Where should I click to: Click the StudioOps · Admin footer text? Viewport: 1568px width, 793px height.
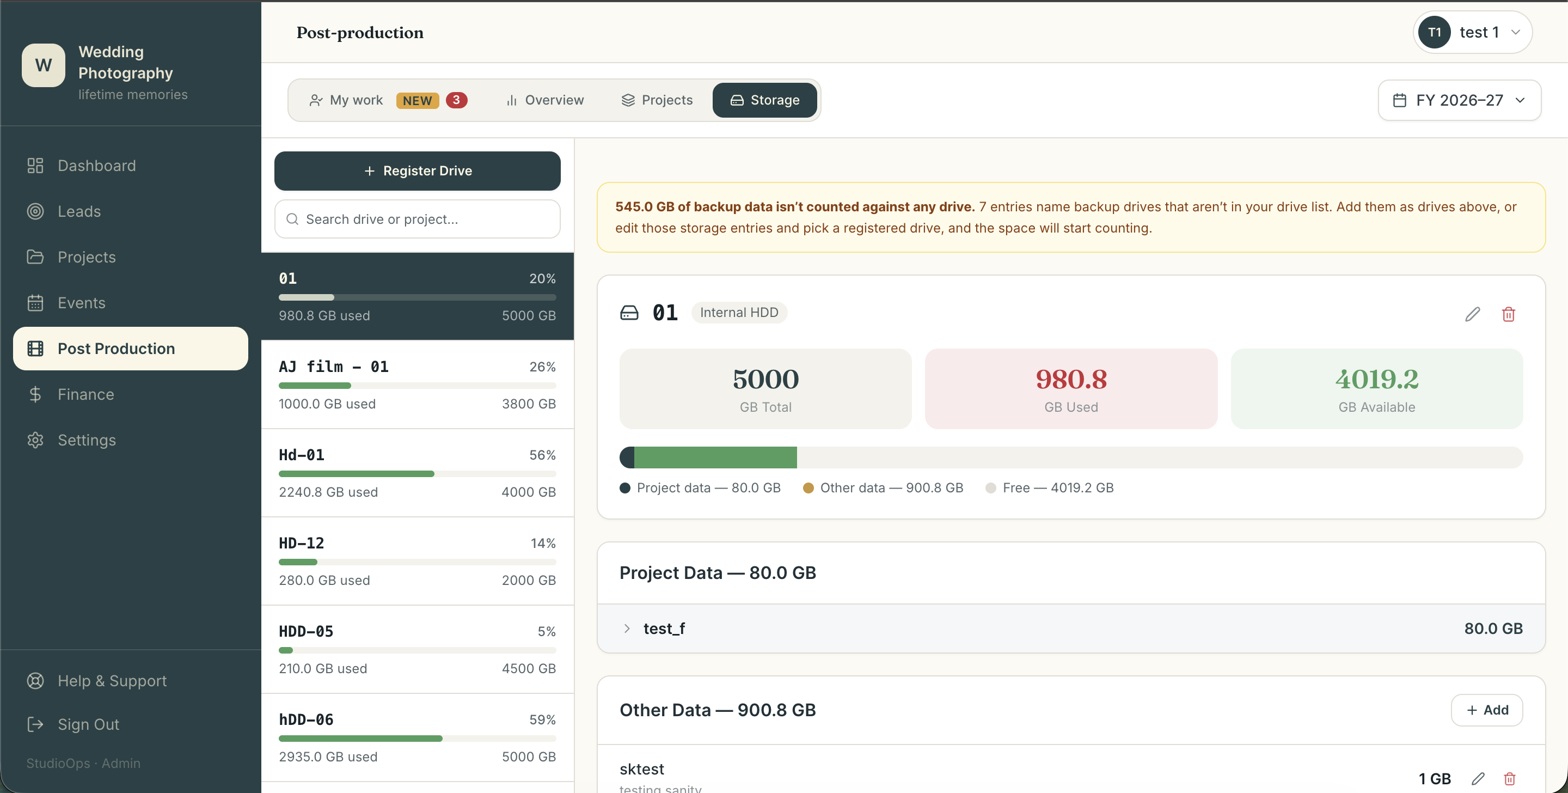[x=83, y=763]
